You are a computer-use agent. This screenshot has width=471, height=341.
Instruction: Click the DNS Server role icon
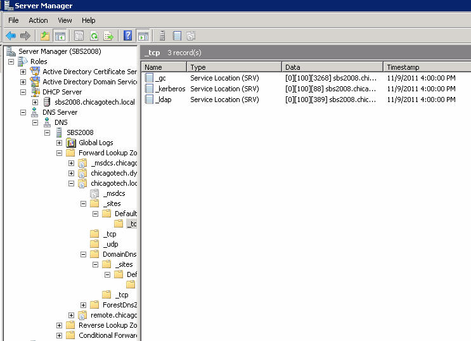34,112
